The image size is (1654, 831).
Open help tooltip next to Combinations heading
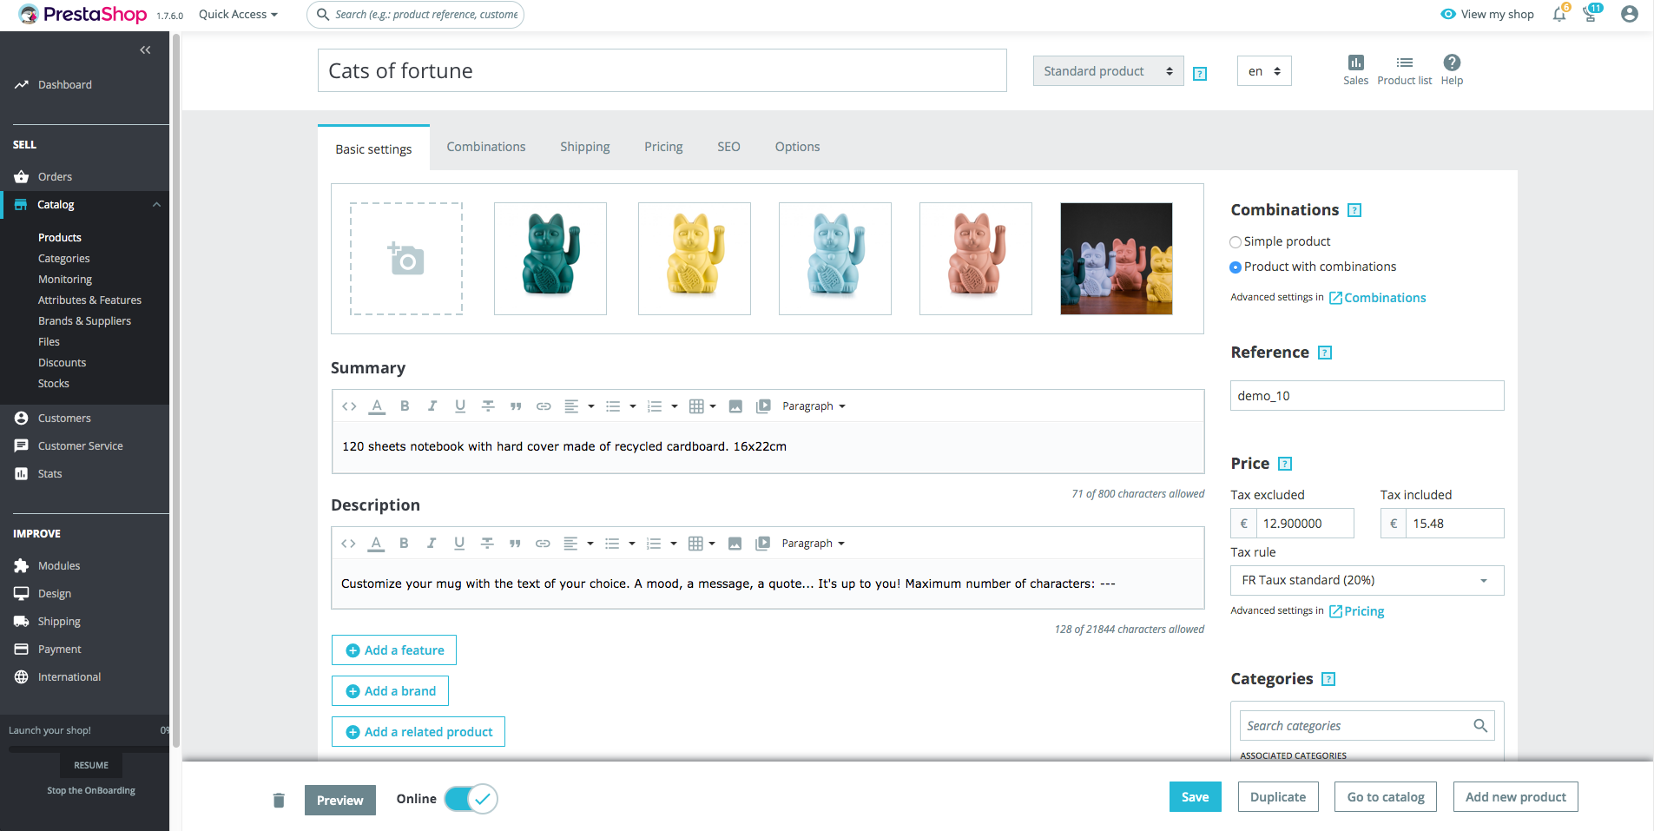pyautogui.click(x=1354, y=210)
